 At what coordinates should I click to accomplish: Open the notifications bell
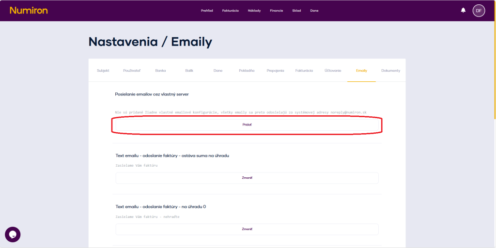point(463,10)
